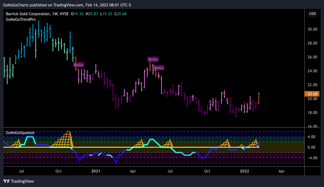Select the GoNoGoTrendPro indicator label
Image resolution: width=324 pixels, height=187 pixels.
click(x=21, y=19)
